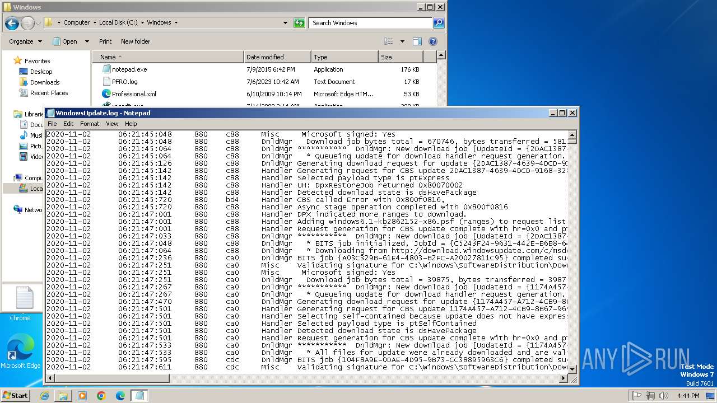Click Internet Explorer on the taskbar
The width and height of the screenshot is (717, 403).
pyautogui.click(x=44, y=396)
